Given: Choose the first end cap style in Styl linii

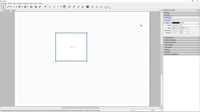Looking at the screenshot, I should (182, 28).
